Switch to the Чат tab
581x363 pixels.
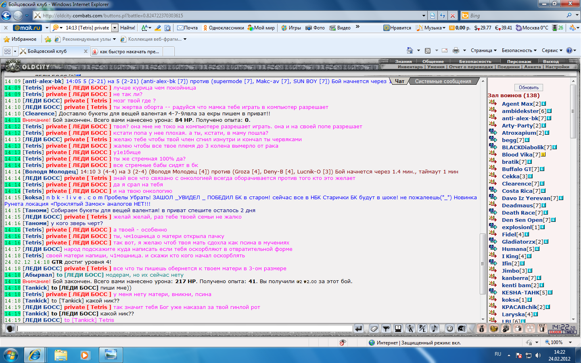pyautogui.click(x=399, y=81)
